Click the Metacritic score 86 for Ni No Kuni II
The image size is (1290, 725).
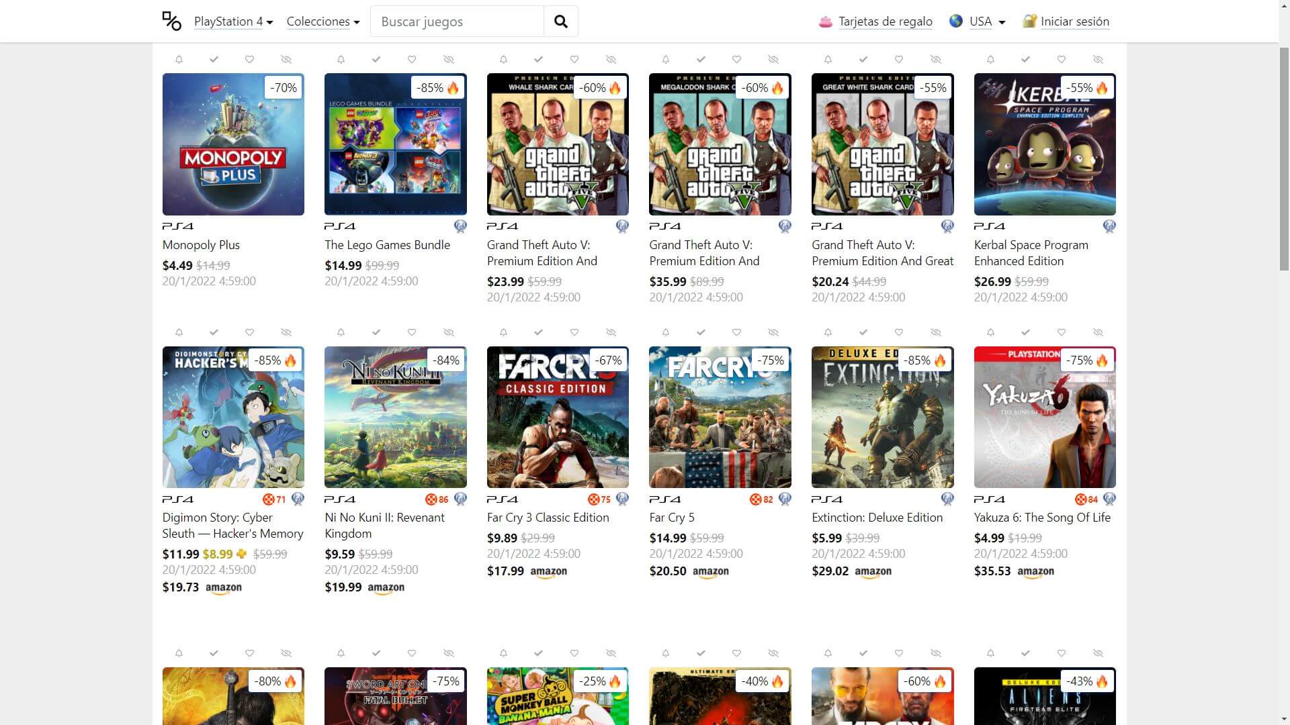tap(437, 499)
